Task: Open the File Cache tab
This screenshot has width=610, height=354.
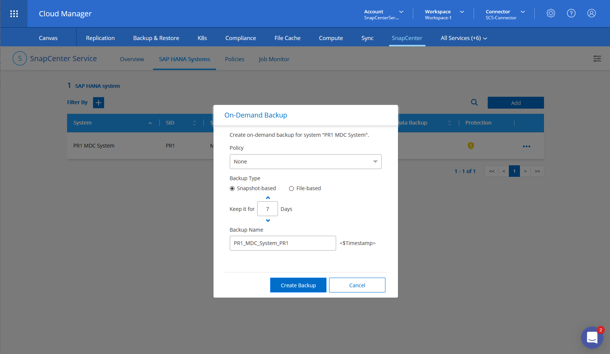Action: (x=288, y=38)
